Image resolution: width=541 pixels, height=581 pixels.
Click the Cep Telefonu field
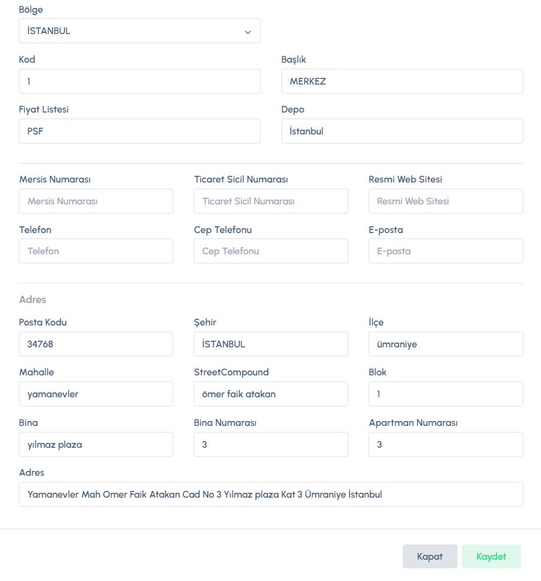pos(270,251)
